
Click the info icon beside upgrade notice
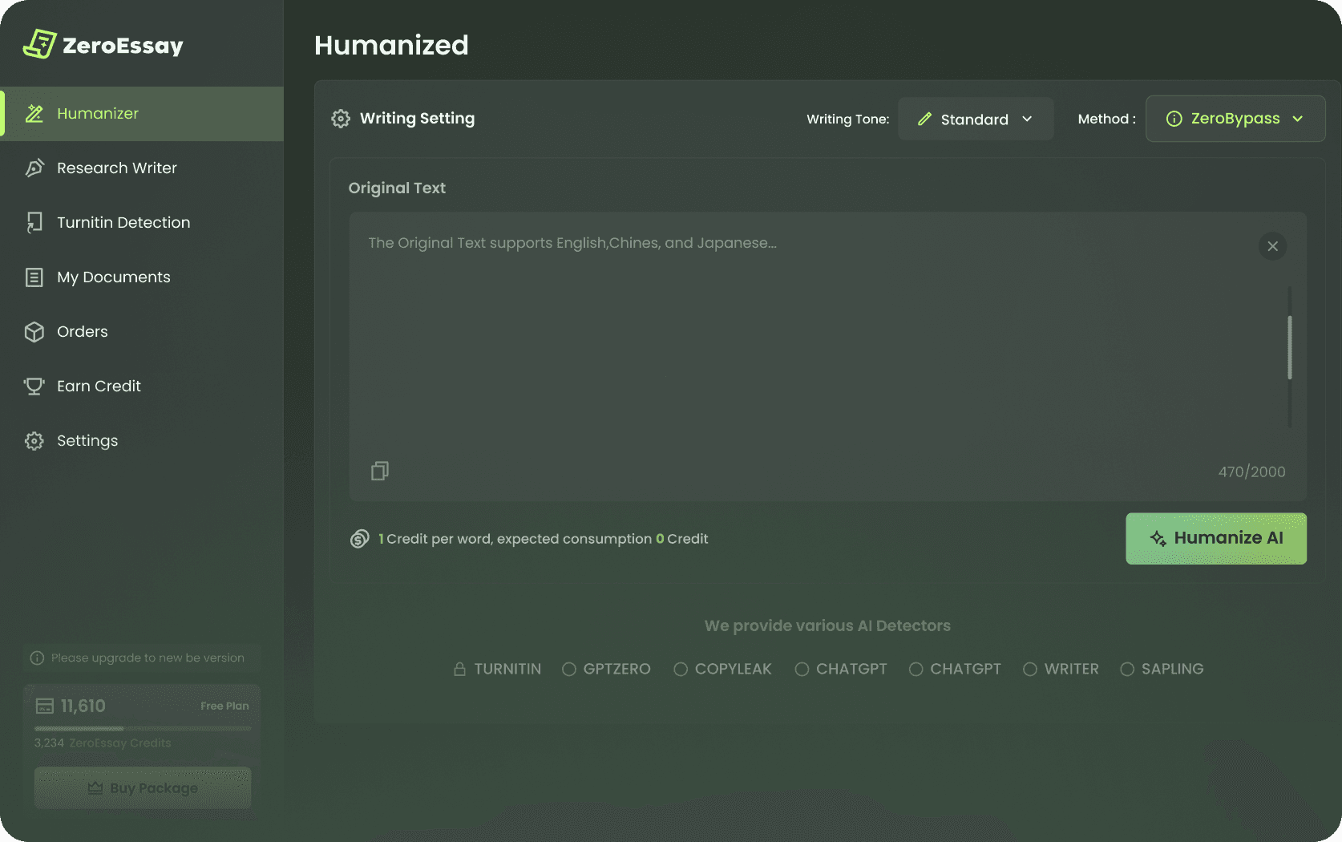pyautogui.click(x=37, y=658)
